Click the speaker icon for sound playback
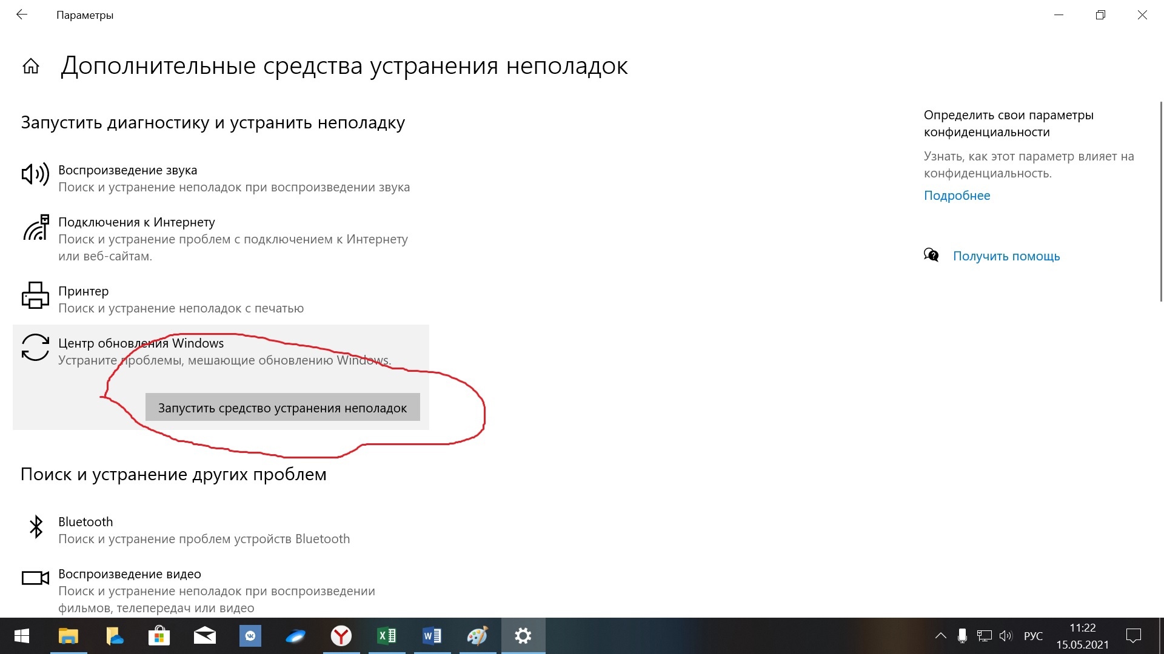Viewport: 1164px width, 654px height. [x=35, y=175]
